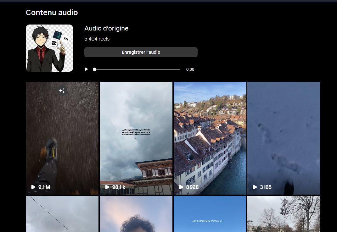Click the 9,1 M view count

pos(44,187)
